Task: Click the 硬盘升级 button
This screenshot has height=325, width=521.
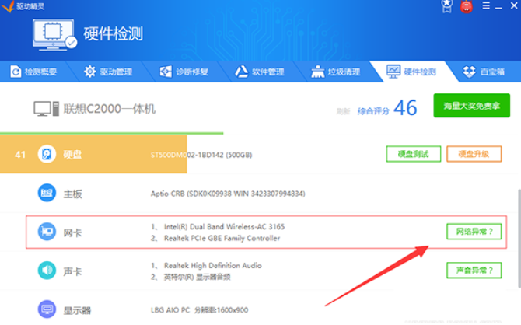Action: point(474,154)
